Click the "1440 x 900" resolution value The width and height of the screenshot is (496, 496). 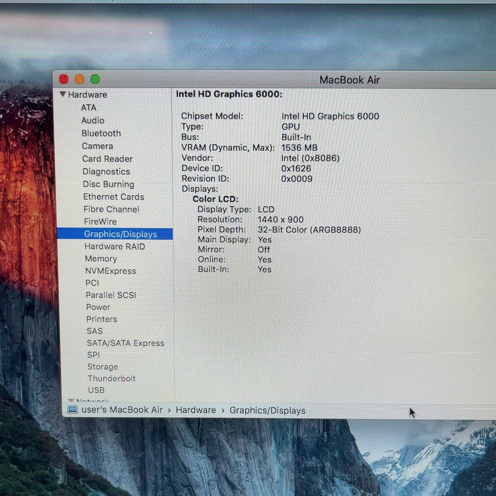281,219
